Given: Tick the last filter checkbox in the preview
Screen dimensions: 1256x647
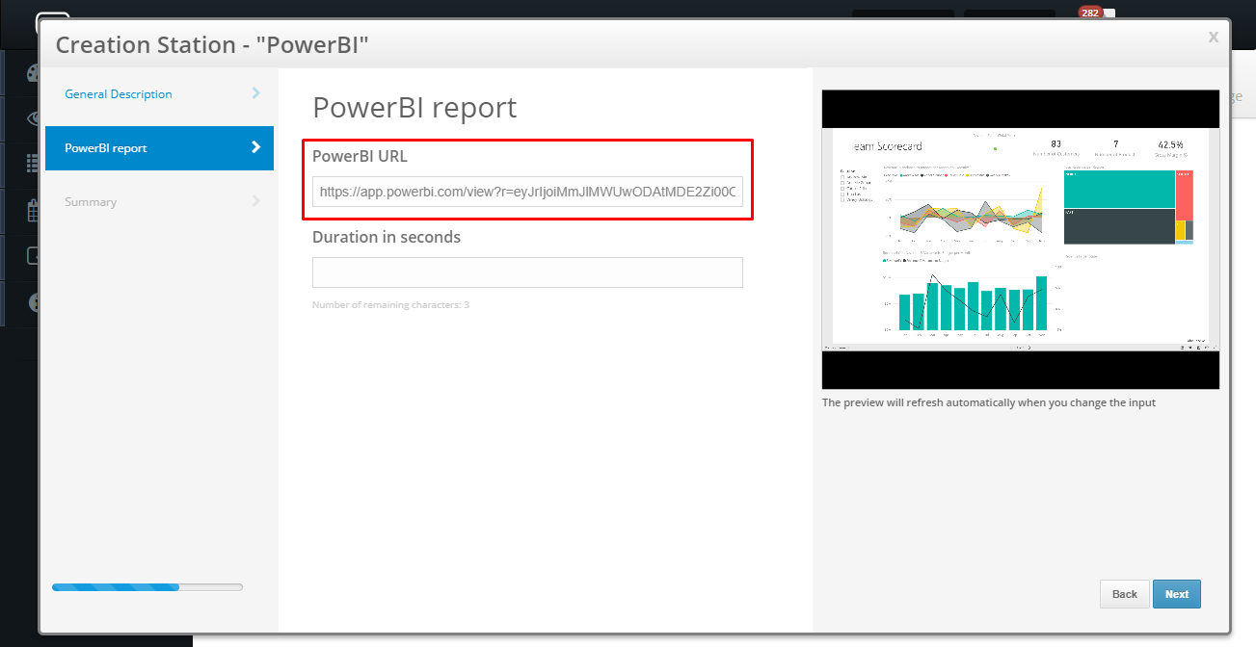Looking at the screenshot, I should (x=843, y=199).
